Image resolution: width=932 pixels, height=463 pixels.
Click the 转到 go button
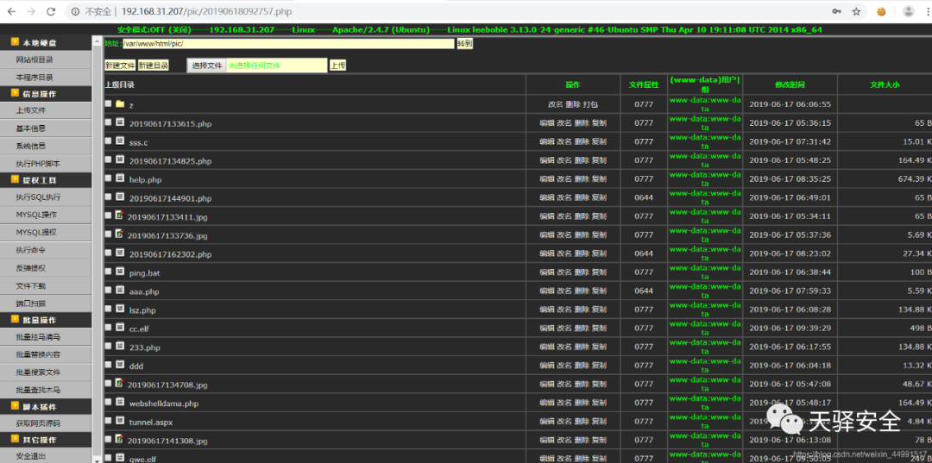click(465, 43)
